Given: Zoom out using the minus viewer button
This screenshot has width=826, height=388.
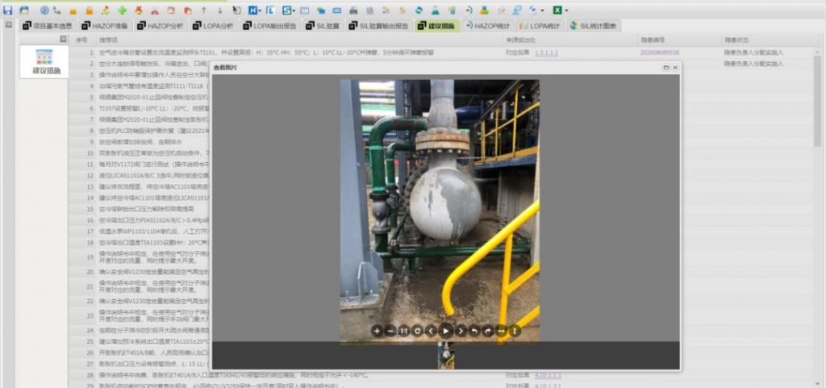Looking at the screenshot, I should click(390, 331).
